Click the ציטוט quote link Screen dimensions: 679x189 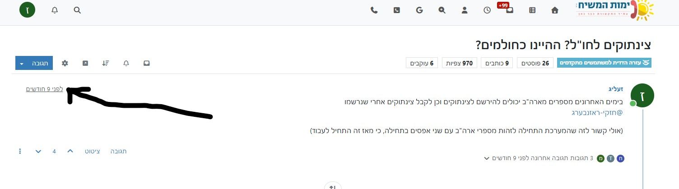[93, 151]
